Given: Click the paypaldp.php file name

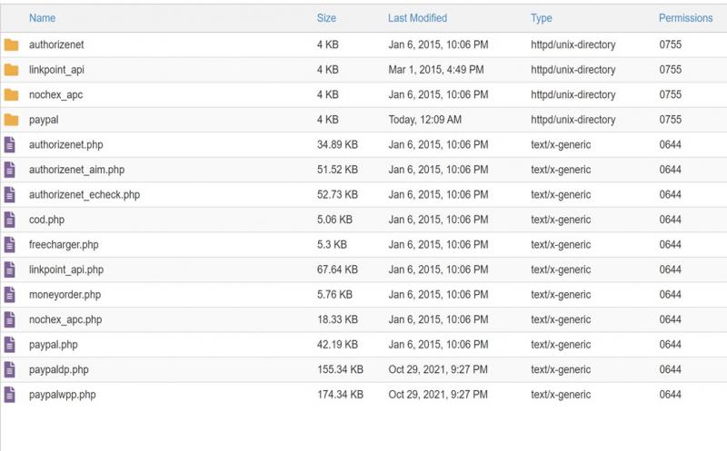Looking at the screenshot, I should (x=59, y=370).
